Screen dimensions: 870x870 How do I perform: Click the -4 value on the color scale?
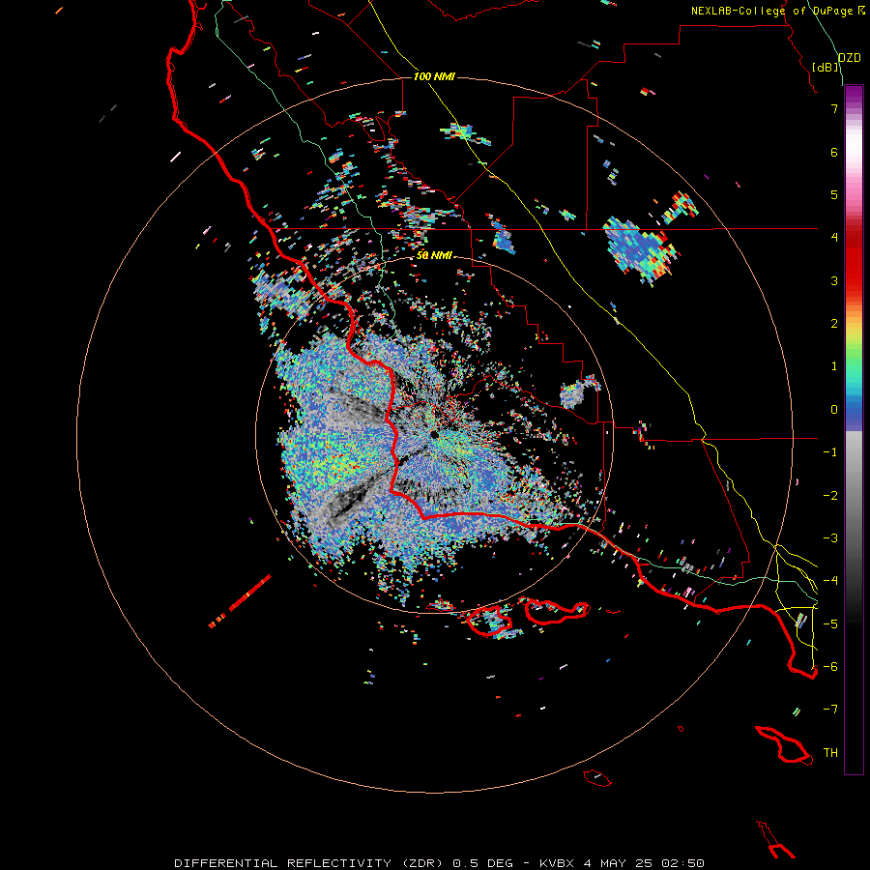[830, 581]
